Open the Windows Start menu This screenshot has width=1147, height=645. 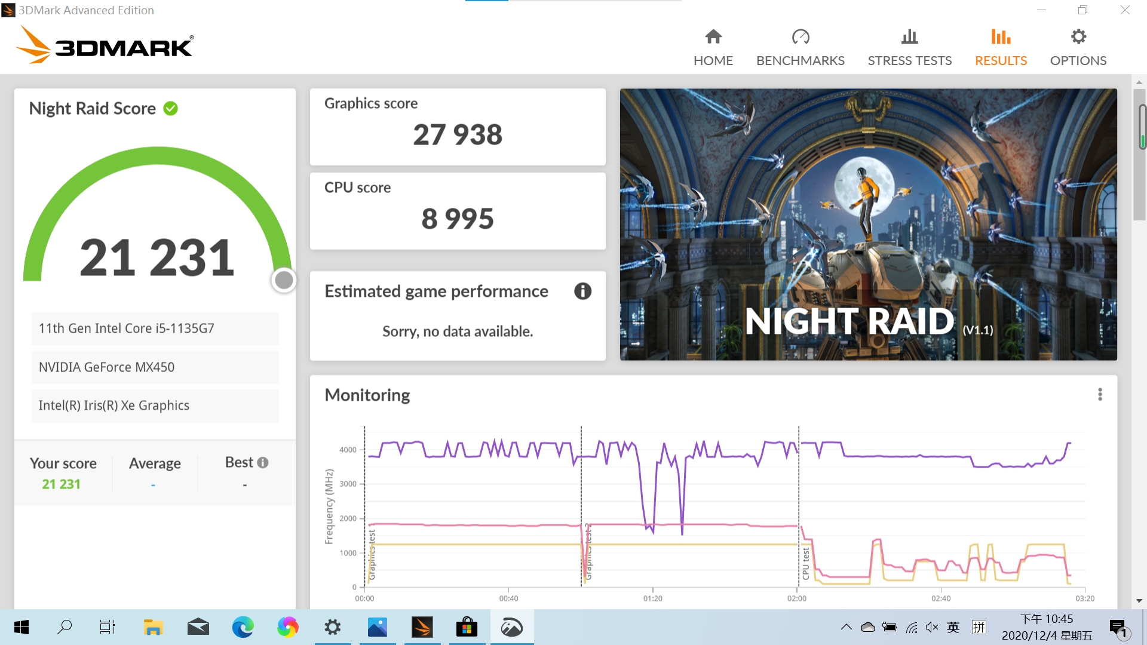click(x=22, y=627)
